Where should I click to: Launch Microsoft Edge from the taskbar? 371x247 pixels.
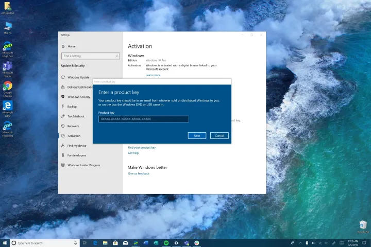click(95, 243)
